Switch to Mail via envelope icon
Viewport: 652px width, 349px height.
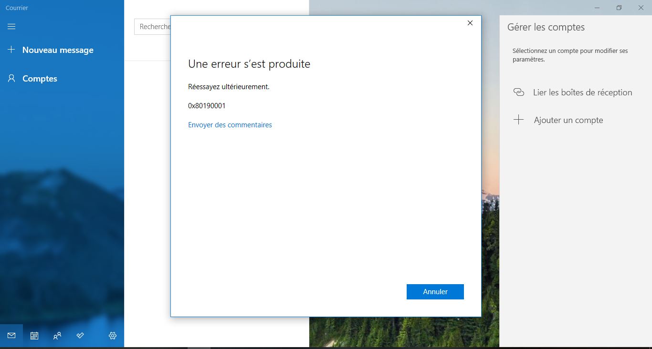click(x=11, y=336)
